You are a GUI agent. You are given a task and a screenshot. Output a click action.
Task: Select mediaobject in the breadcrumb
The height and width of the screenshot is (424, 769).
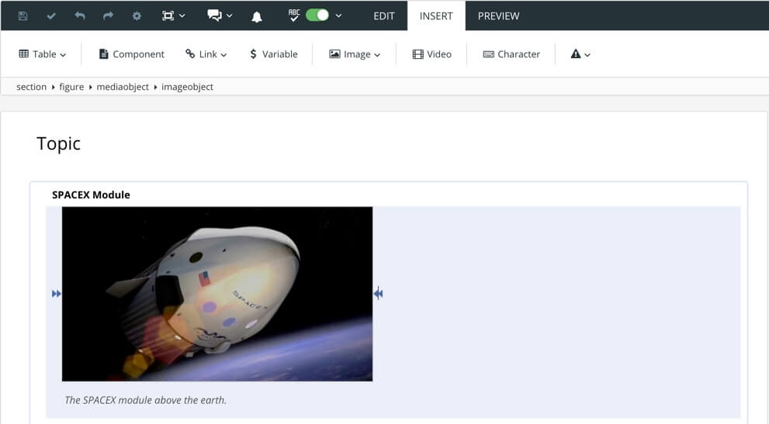(123, 87)
